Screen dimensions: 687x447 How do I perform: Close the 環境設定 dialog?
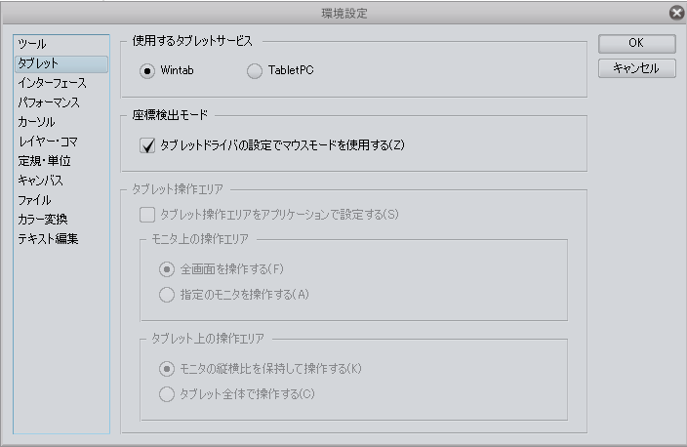click(675, 13)
